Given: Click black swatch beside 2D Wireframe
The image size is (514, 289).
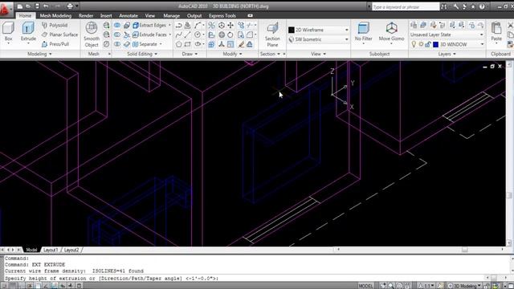Looking at the screenshot, I should [x=291, y=30].
